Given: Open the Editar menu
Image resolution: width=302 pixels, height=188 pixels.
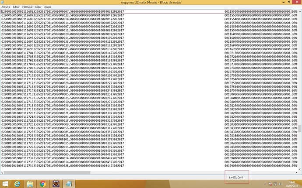Looking at the screenshot, I should (x=16, y=7).
